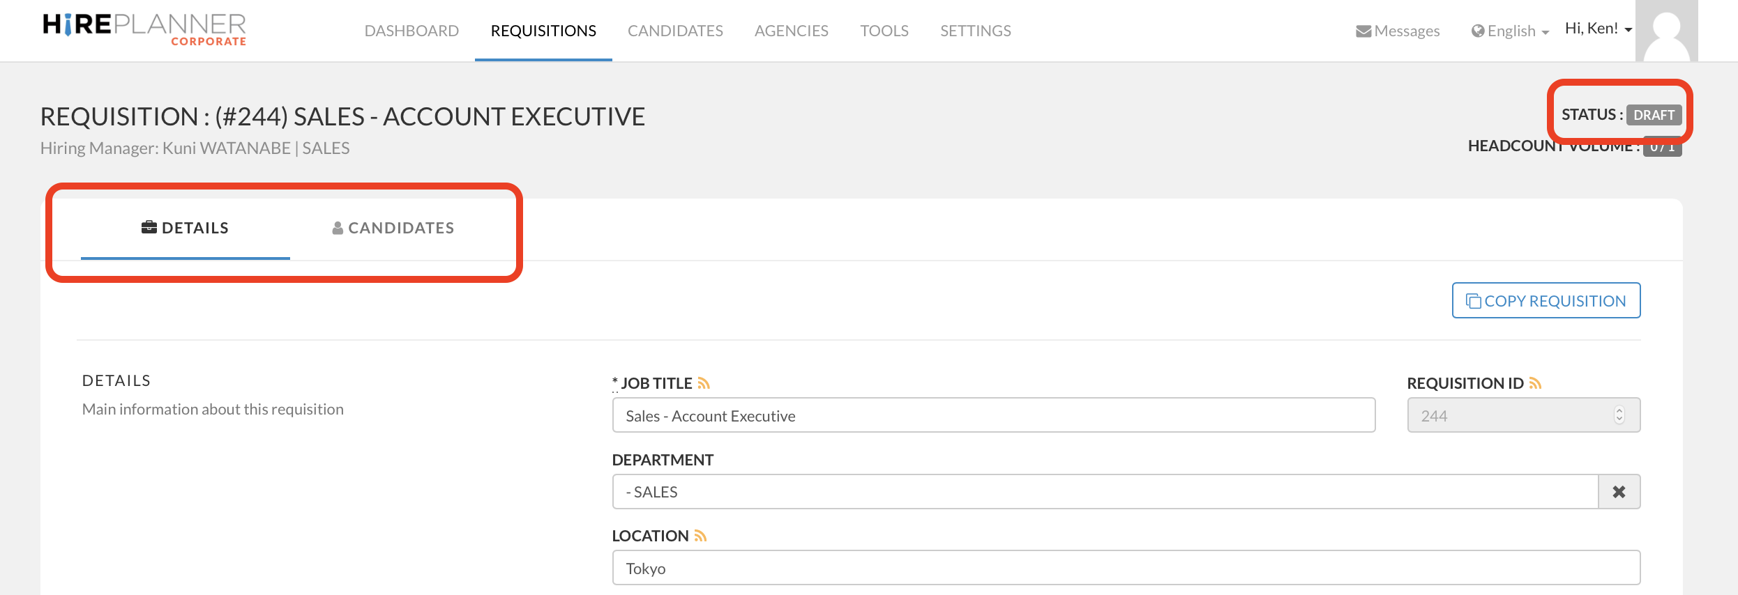The height and width of the screenshot is (595, 1738).
Task: Click the Location field containing Tokyo
Action: pyautogui.click(x=1126, y=568)
